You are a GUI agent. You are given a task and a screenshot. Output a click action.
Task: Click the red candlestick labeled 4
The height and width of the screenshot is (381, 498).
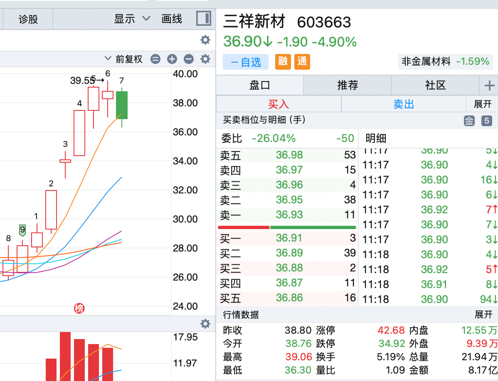[79, 133]
